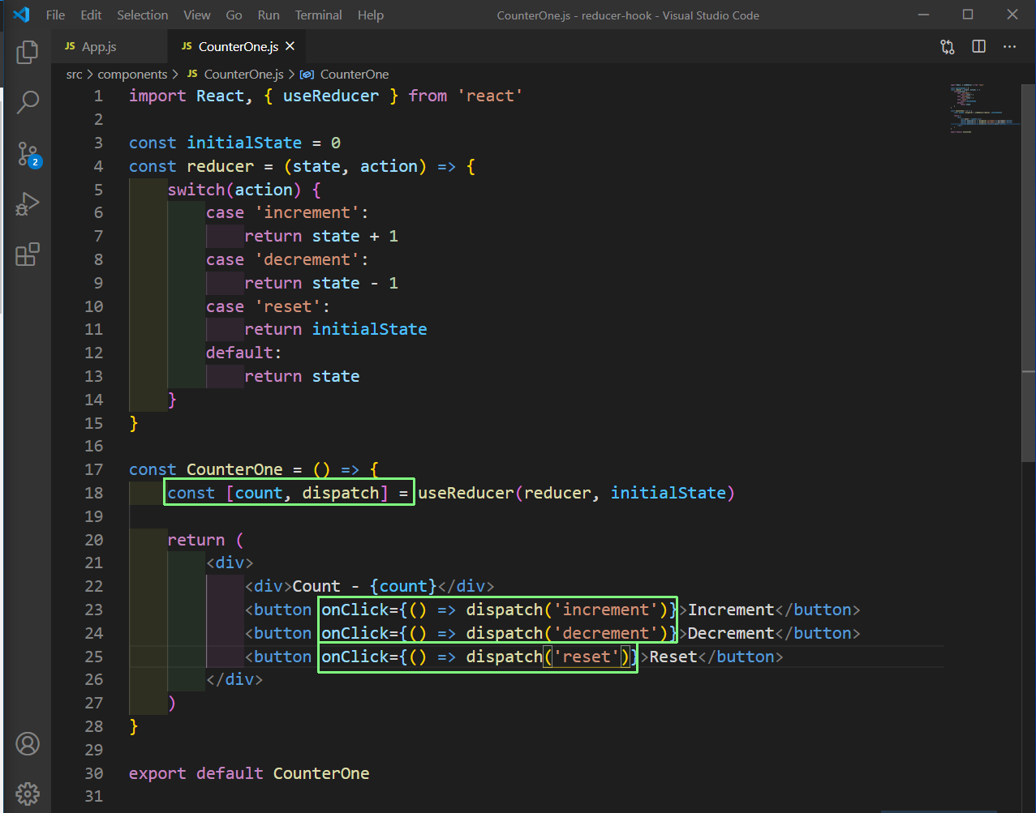Click line number 25 in gutter
This screenshot has height=813, width=1036.
point(93,657)
